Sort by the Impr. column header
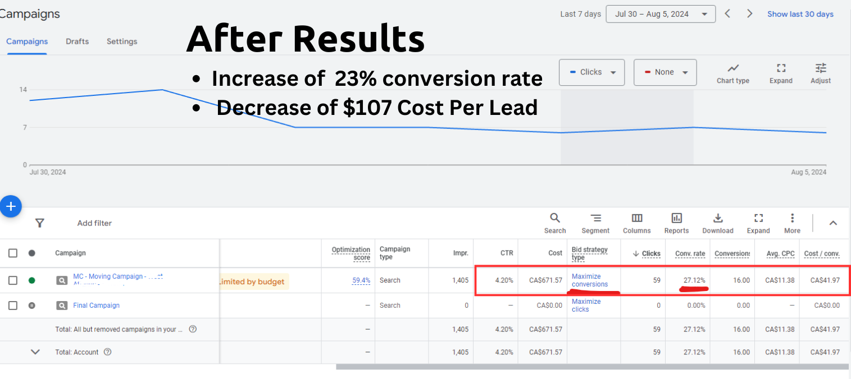851x379 pixels. [x=461, y=253]
